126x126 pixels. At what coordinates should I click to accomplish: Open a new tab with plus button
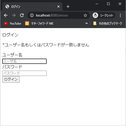coord(68,7)
